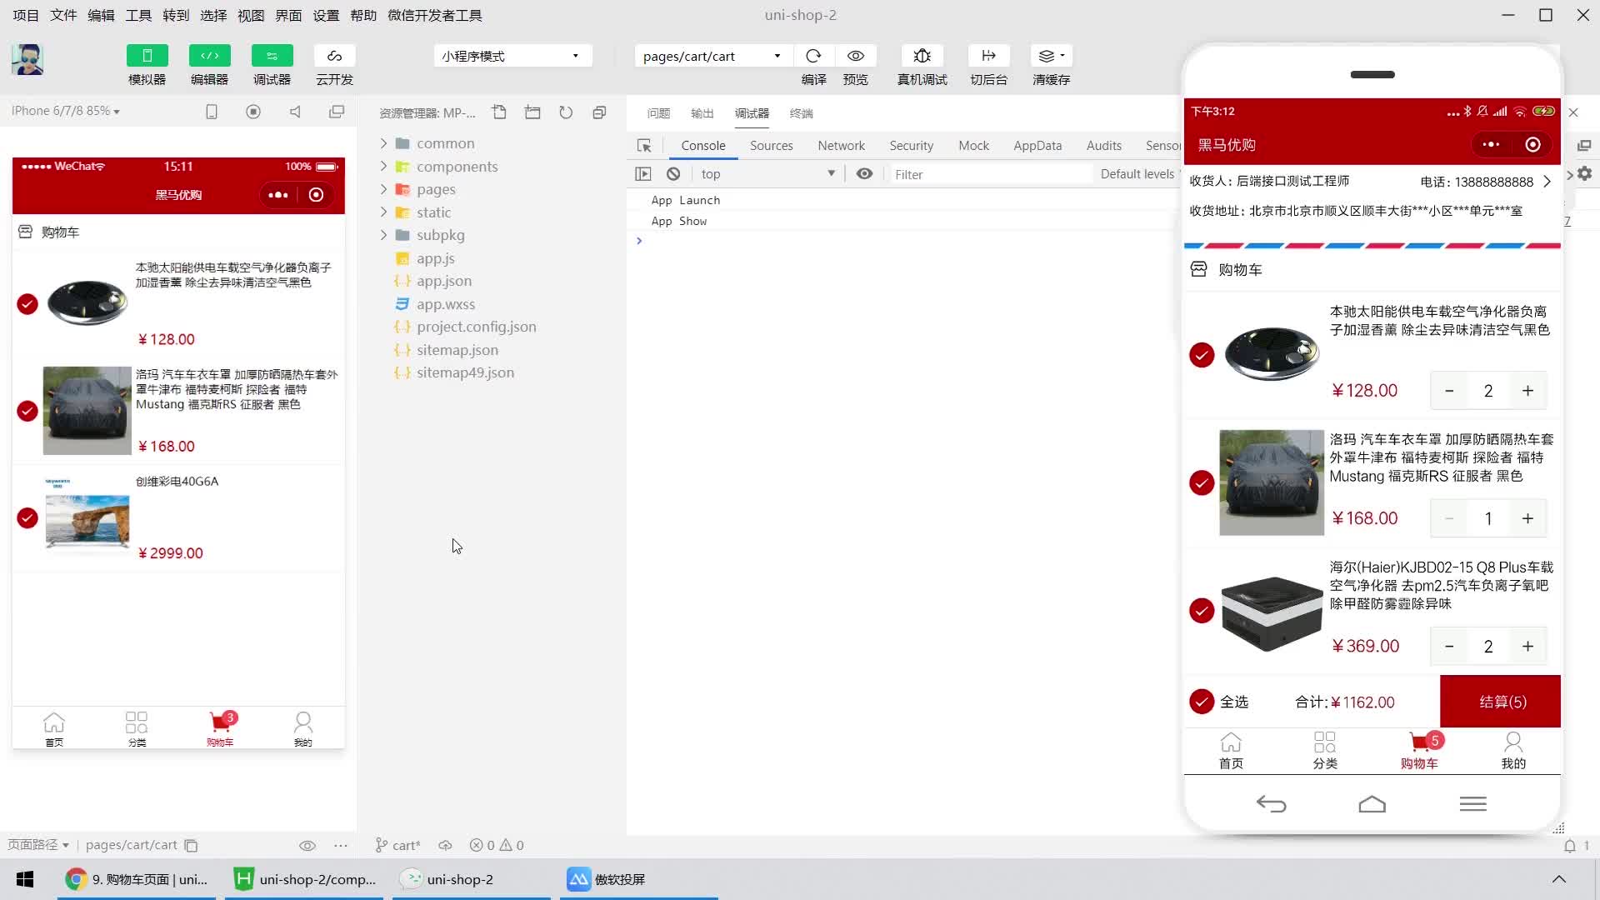
Task: Click the preview eye icon
Action: coord(855,55)
